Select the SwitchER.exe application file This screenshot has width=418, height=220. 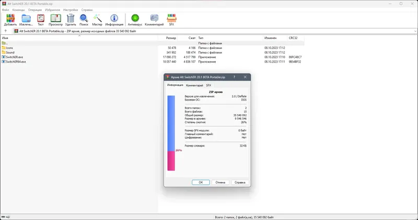(x=15, y=57)
